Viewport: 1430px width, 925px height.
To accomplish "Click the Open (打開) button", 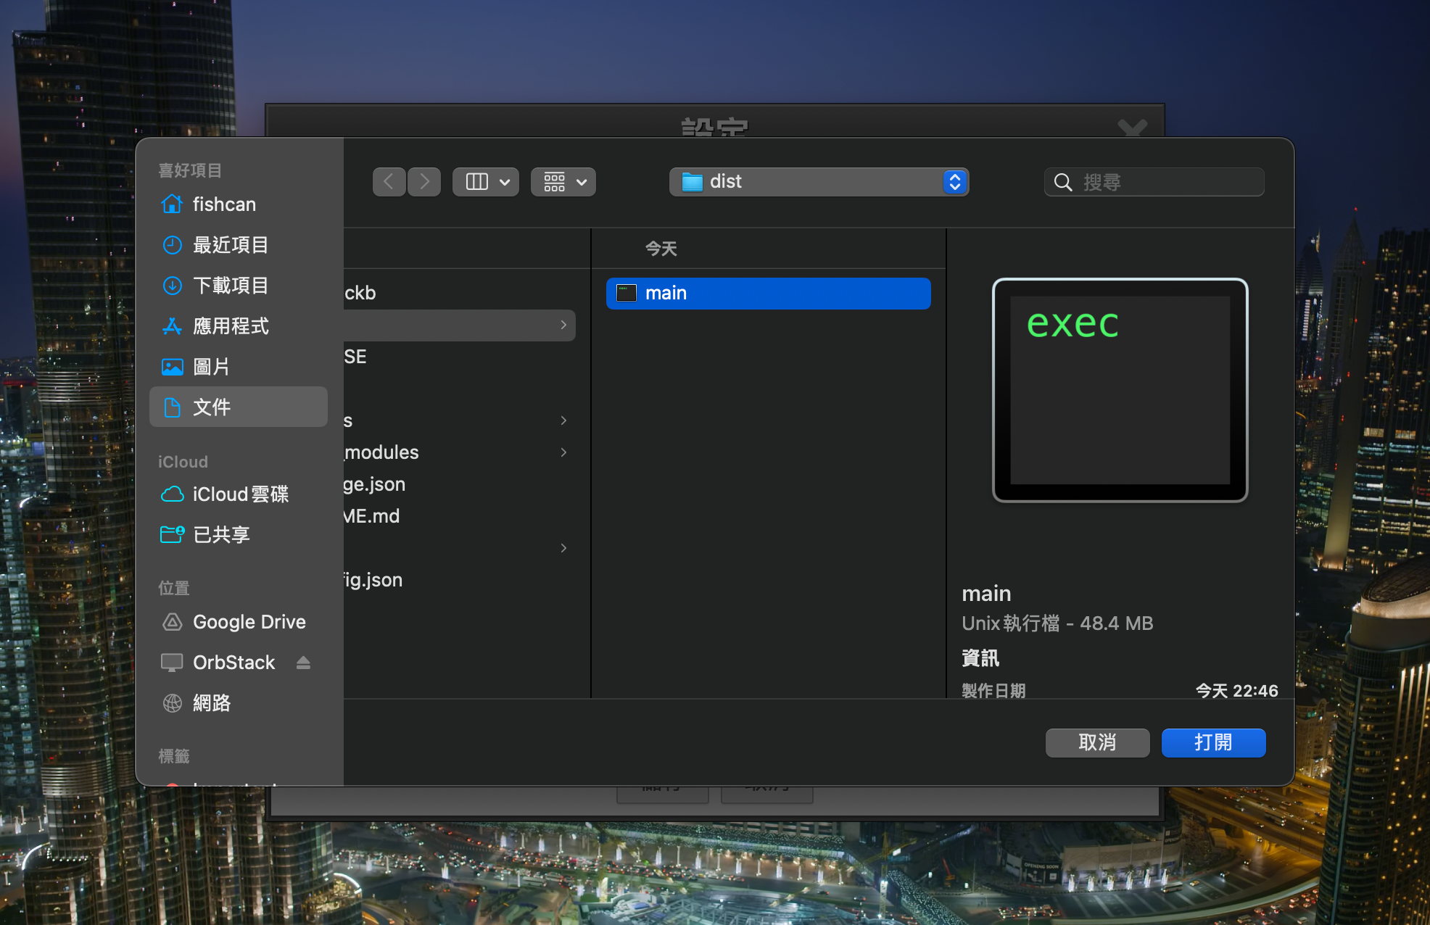I will 1213,742.
